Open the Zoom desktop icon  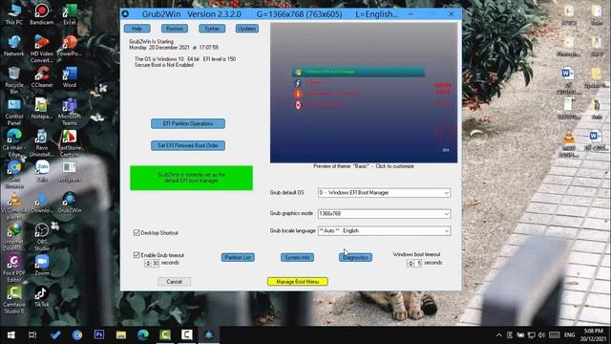[42, 266]
